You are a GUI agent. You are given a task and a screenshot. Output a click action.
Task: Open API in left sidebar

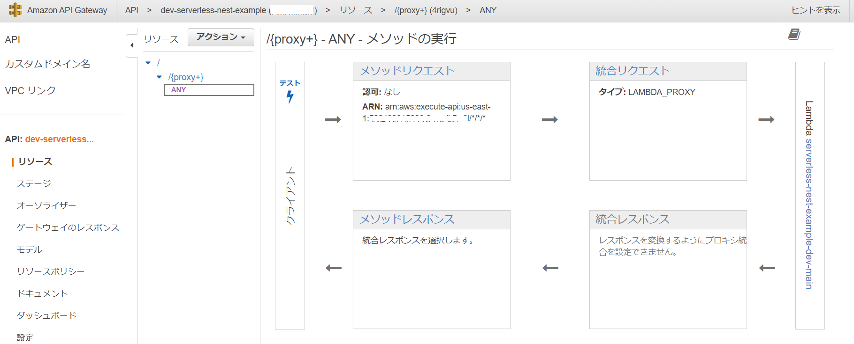tap(13, 40)
